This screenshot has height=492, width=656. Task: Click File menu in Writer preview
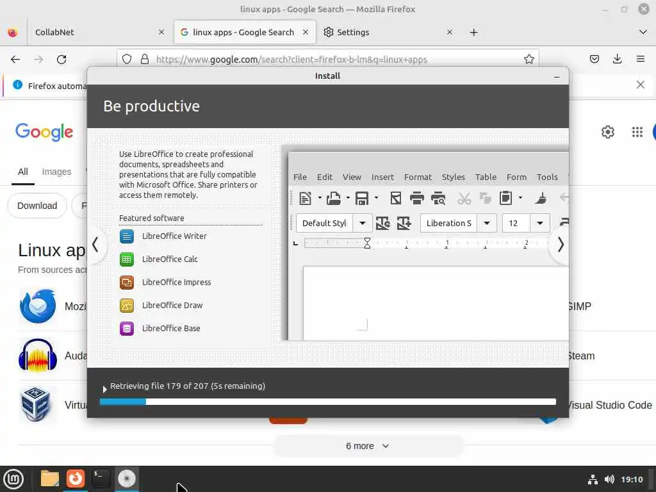300,177
